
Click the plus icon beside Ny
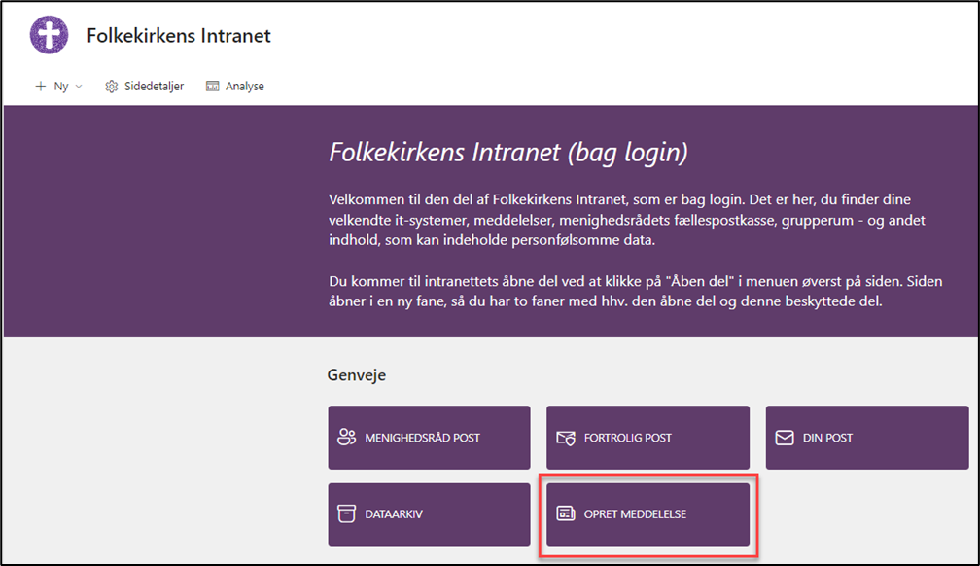point(41,86)
